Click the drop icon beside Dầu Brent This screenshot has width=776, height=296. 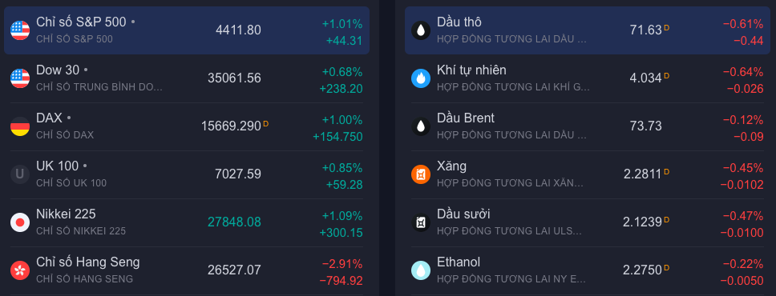click(421, 126)
